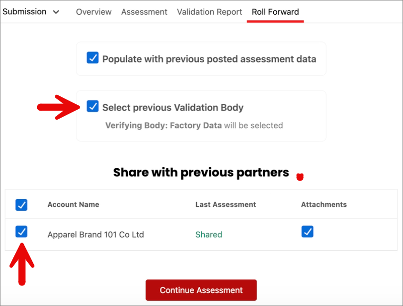
Task: Toggle Attachments checkbox for Apparel Brand 101
Action: click(x=308, y=232)
